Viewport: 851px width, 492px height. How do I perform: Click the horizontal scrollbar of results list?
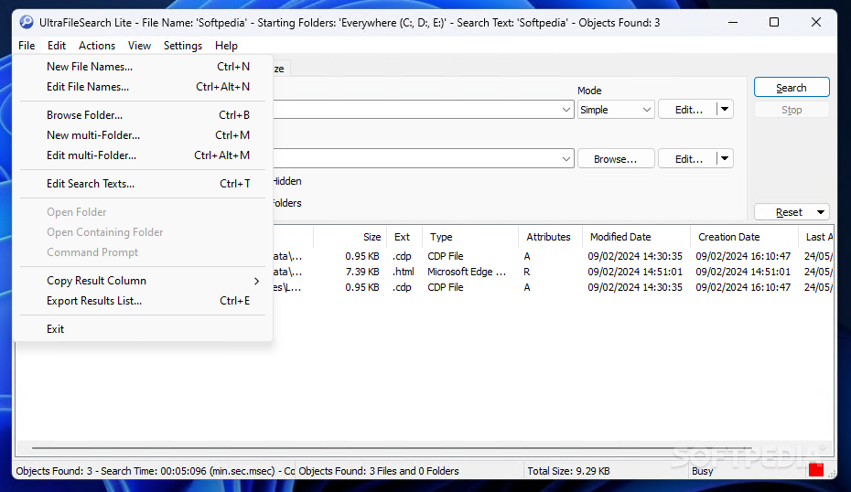[x=391, y=448]
